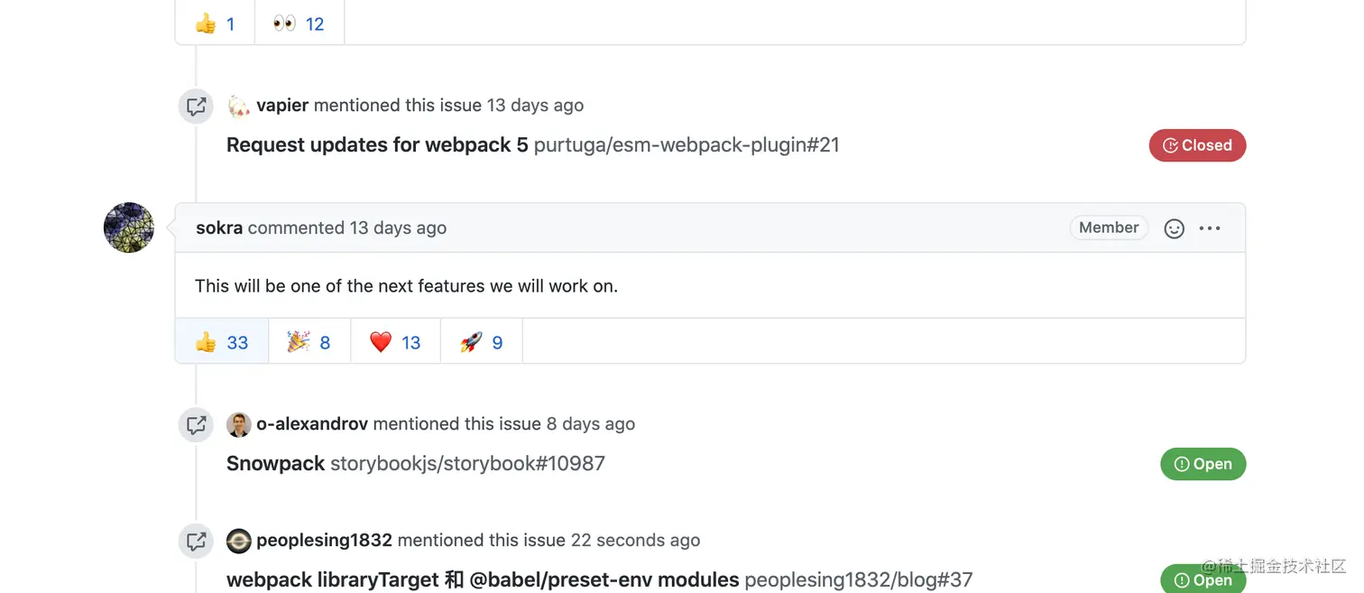Viewport: 1364px width, 593px height.
Task: Click cross-reference icon beside o-alexandrov mention
Action: click(196, 424)
